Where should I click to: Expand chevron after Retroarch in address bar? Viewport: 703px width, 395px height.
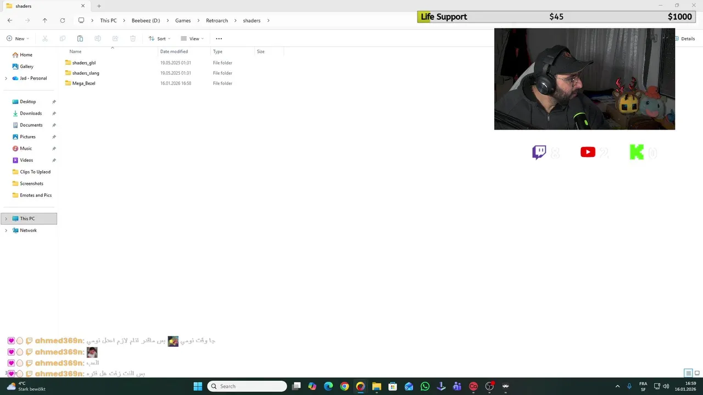point(236,20)
